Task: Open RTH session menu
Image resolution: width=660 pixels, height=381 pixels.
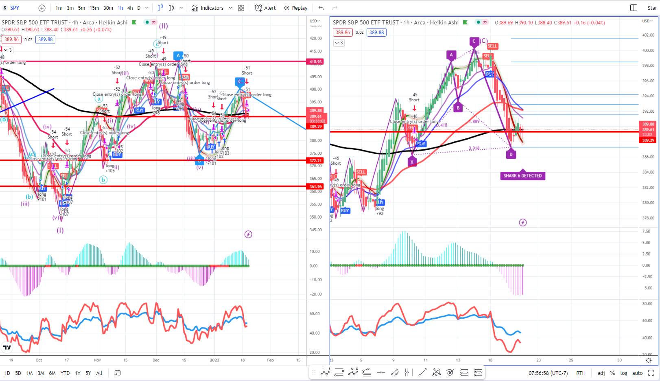Action: coord(581,373)
